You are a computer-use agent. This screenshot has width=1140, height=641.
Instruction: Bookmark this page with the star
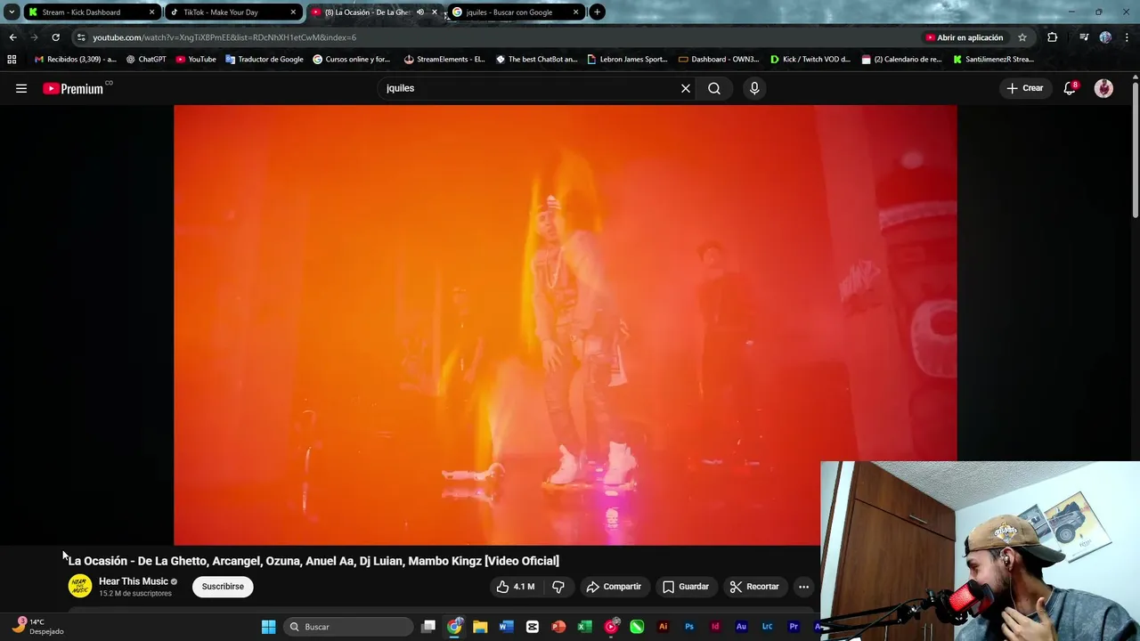coord(1022,37)
